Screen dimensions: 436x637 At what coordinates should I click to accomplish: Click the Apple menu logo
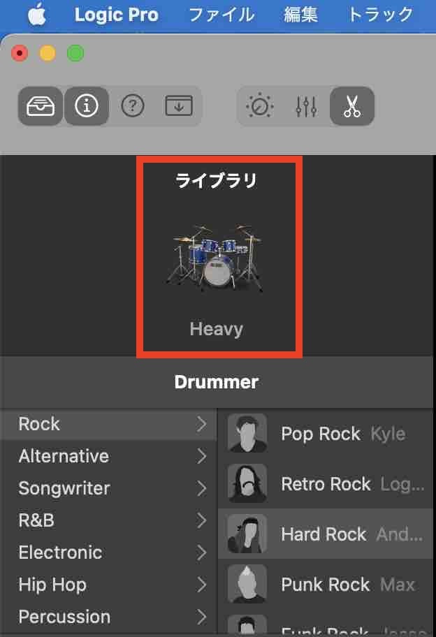click(x=36, y=15)
